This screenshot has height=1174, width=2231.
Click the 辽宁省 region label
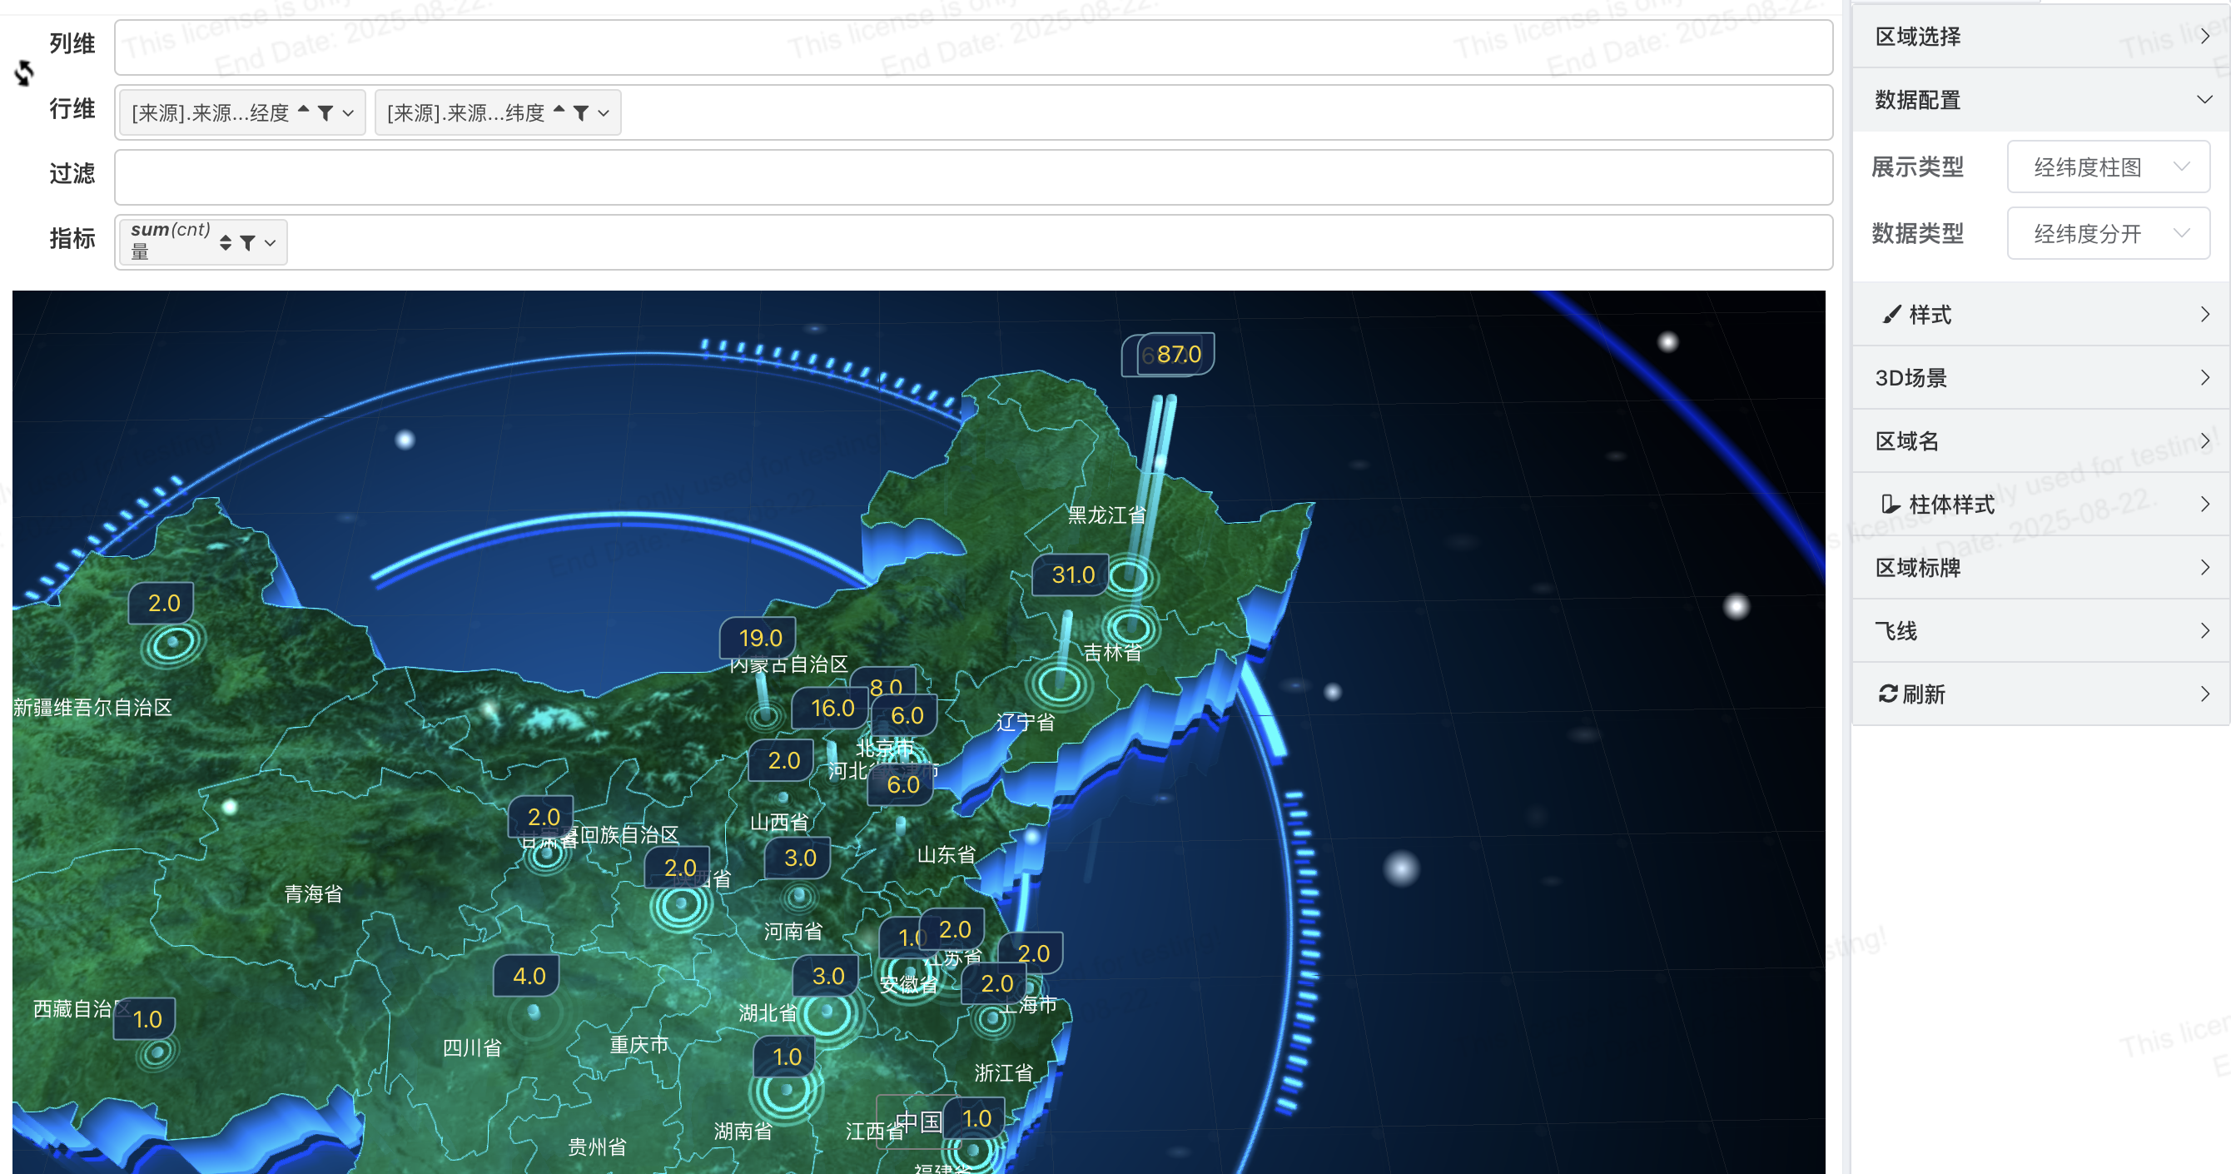pos(1026,723)
